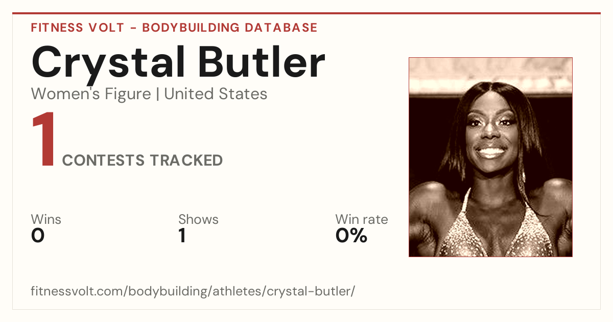Screen dimensions: 613x322
Task: Click the large red number 1
Action: (x=44, y=140)
